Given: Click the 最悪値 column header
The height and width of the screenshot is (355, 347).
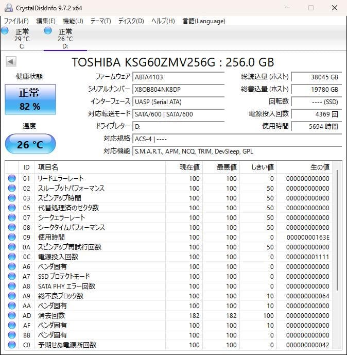Looking at the screenshot, I should [221, 167].
